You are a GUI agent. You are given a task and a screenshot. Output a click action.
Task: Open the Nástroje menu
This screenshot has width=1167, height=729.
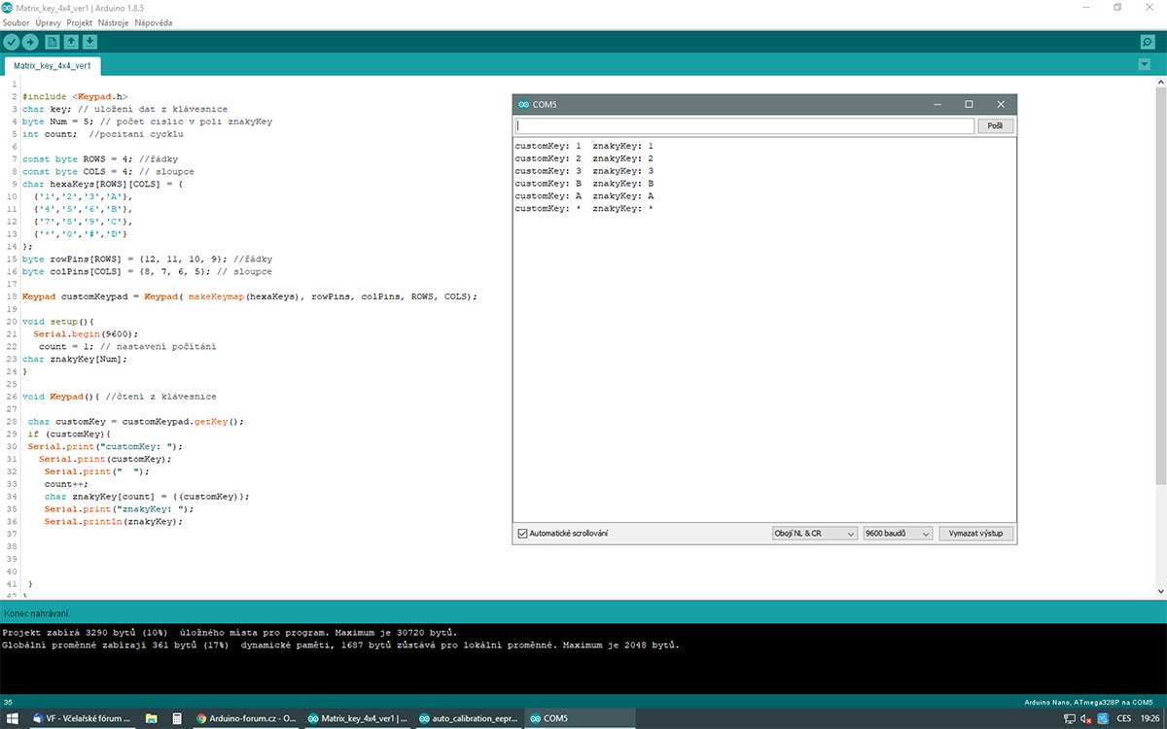pos(112,22)
